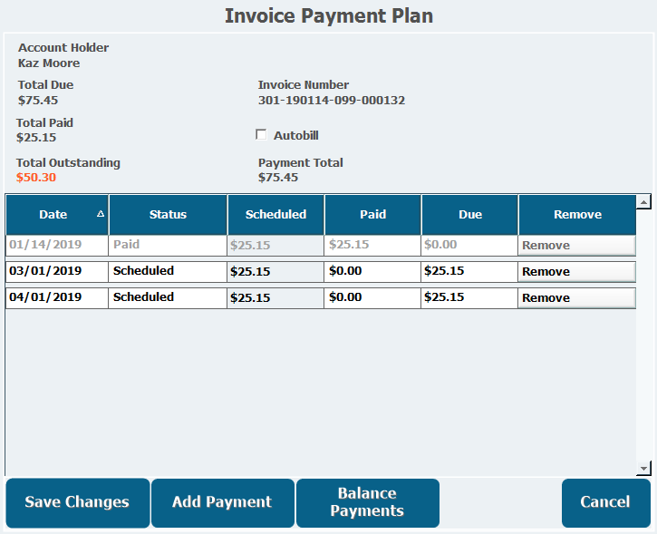Click the Date sort triangle icon
Image resolution: width=657 pixels, height=534 pixels.
[100, 214]
